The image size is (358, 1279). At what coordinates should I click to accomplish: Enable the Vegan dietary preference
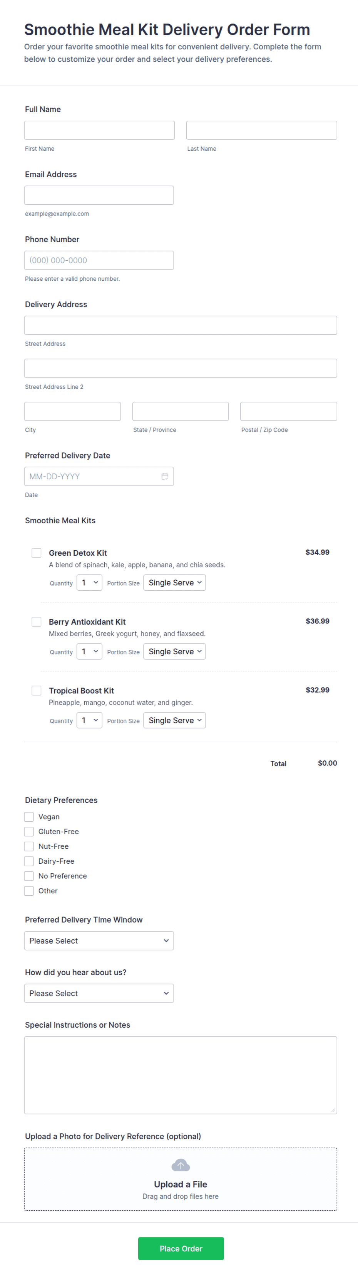(x=29, y=817)
